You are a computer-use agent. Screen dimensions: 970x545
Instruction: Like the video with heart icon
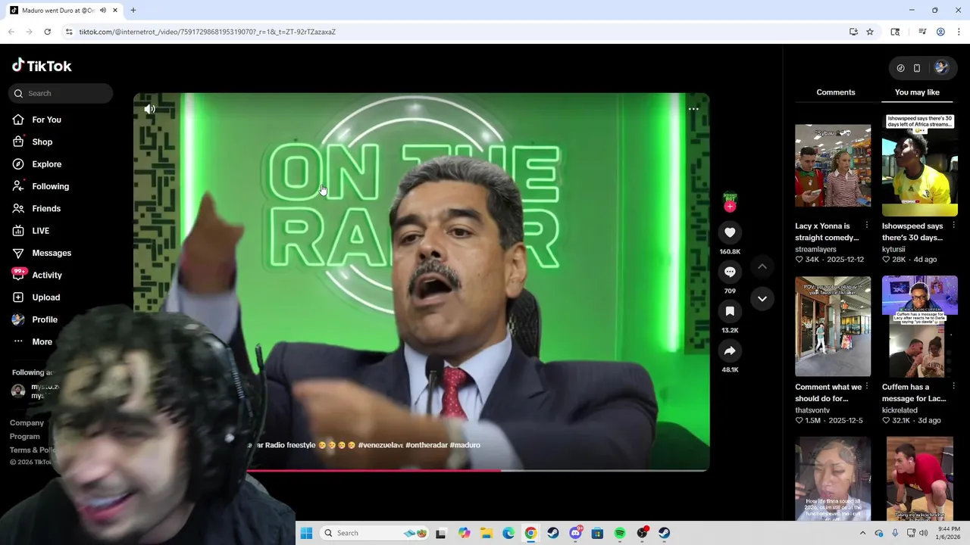click(x=730, y=232)
